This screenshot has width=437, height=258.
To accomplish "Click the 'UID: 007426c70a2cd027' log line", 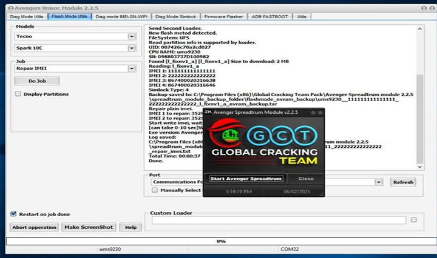I will [180, 47].
